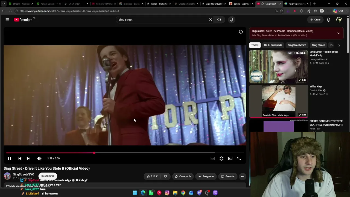Skip to next video
Image resolution: width=350 pixels, height=197 pixels.
point(28,158)
